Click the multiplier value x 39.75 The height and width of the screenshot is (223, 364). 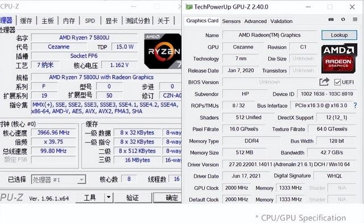[x=53, y=142]
